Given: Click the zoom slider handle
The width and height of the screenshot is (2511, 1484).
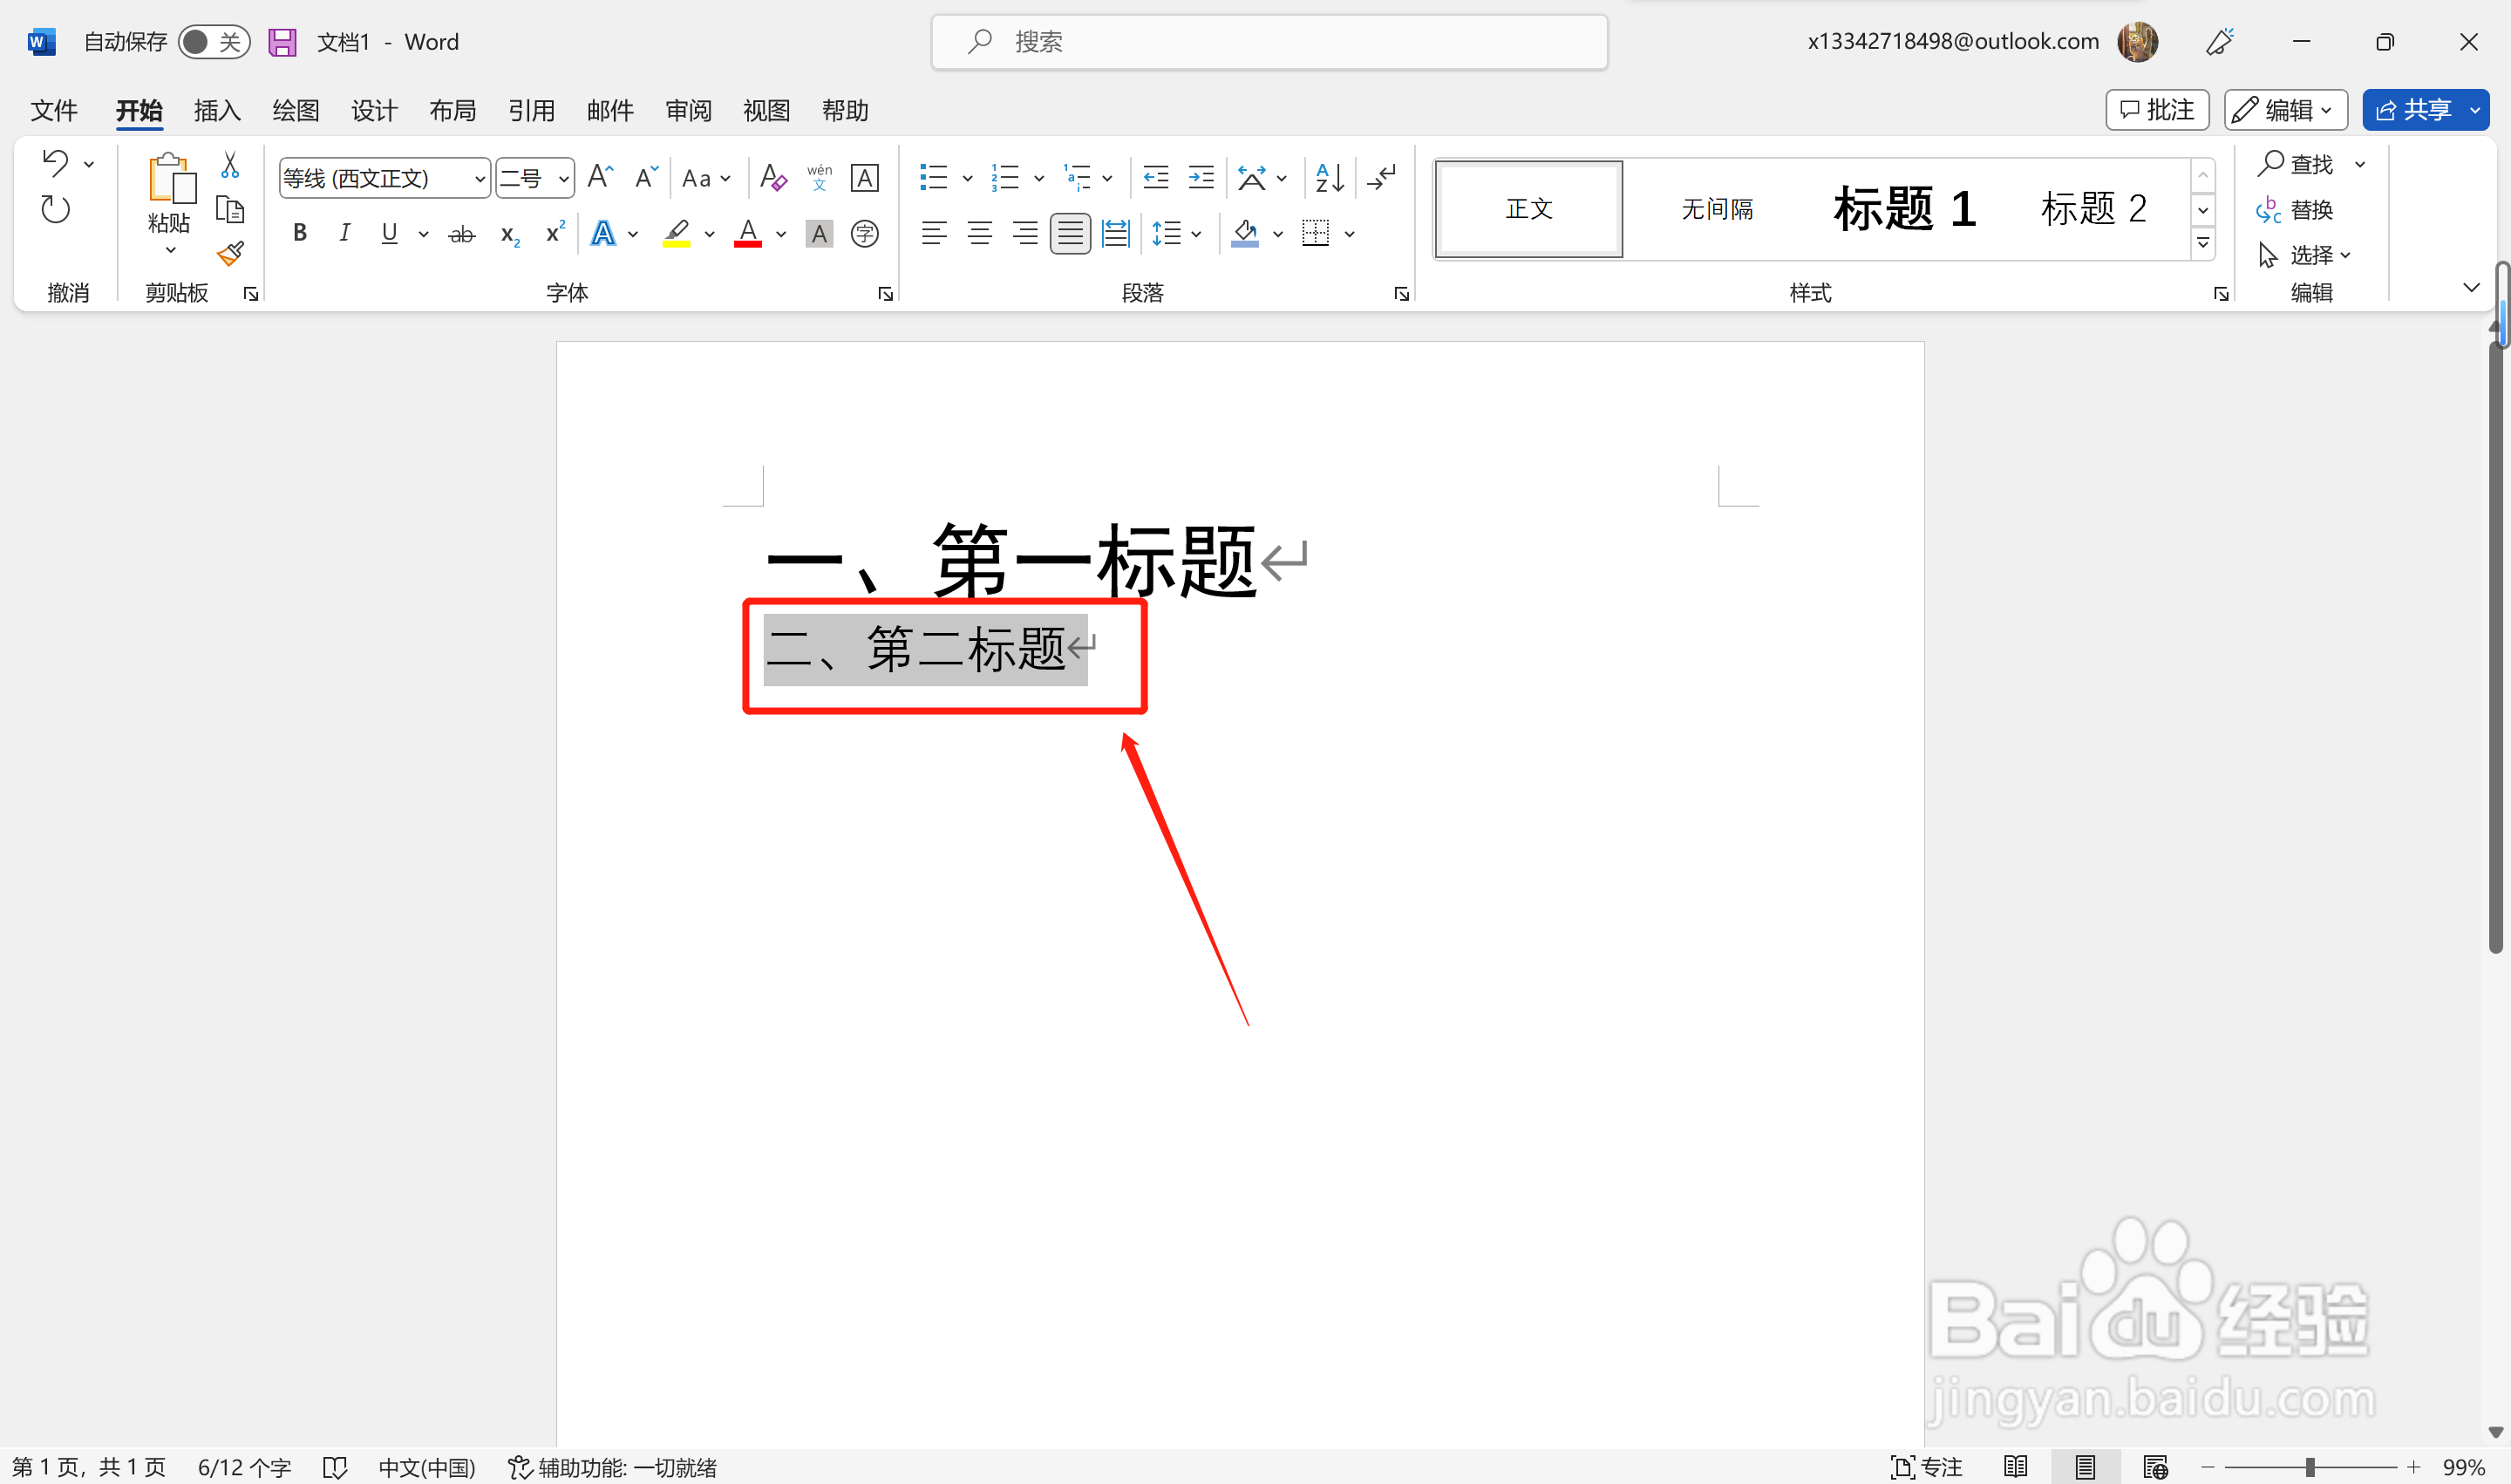Looking at the screenshot, I should pyautogui.click(x=2309, y=1467).
